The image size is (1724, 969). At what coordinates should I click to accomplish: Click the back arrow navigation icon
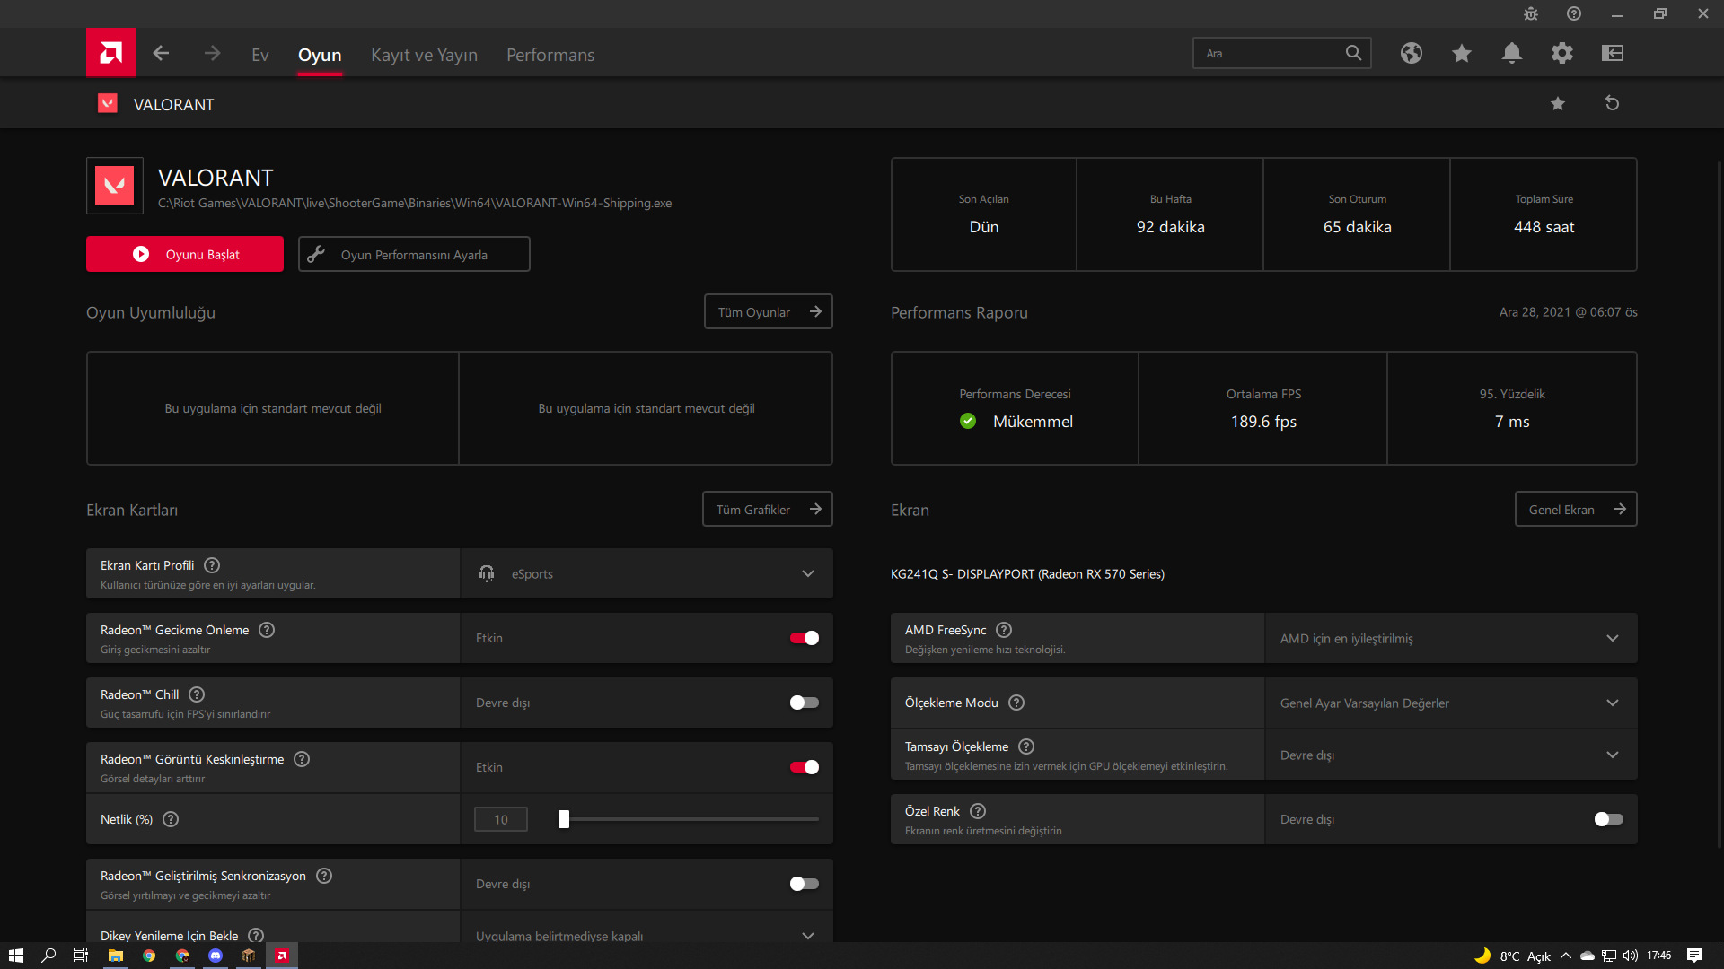tap(161, 54)
